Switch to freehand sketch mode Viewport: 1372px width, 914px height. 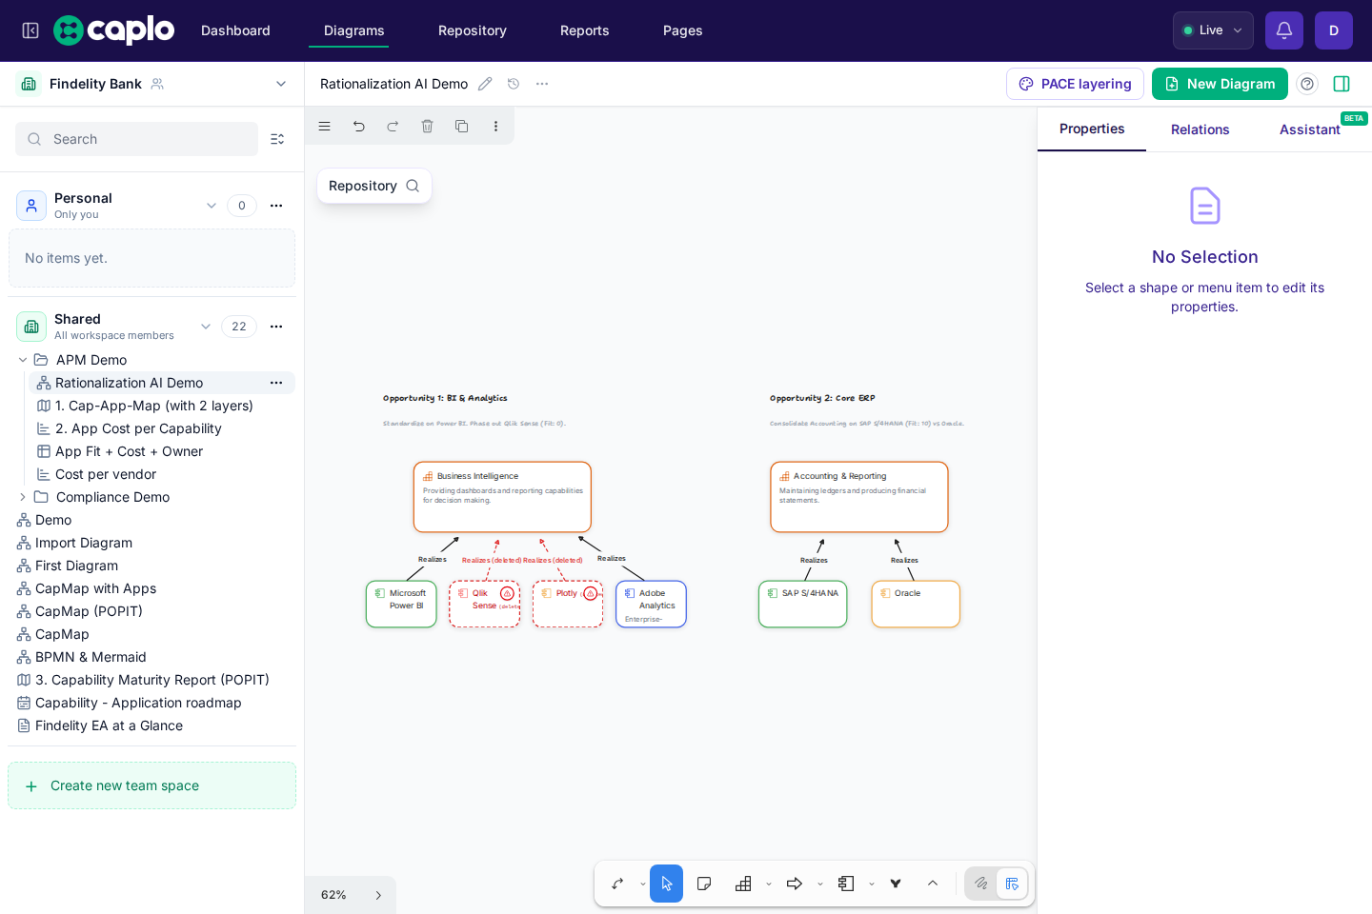pyautogui.click(x=981, y=884)
